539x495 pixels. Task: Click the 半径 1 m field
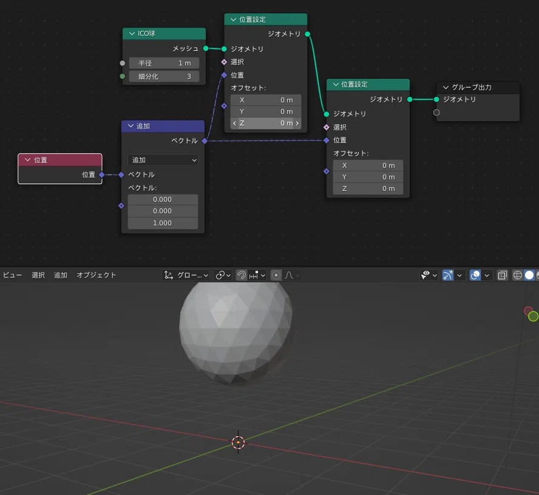coord(164,63)
